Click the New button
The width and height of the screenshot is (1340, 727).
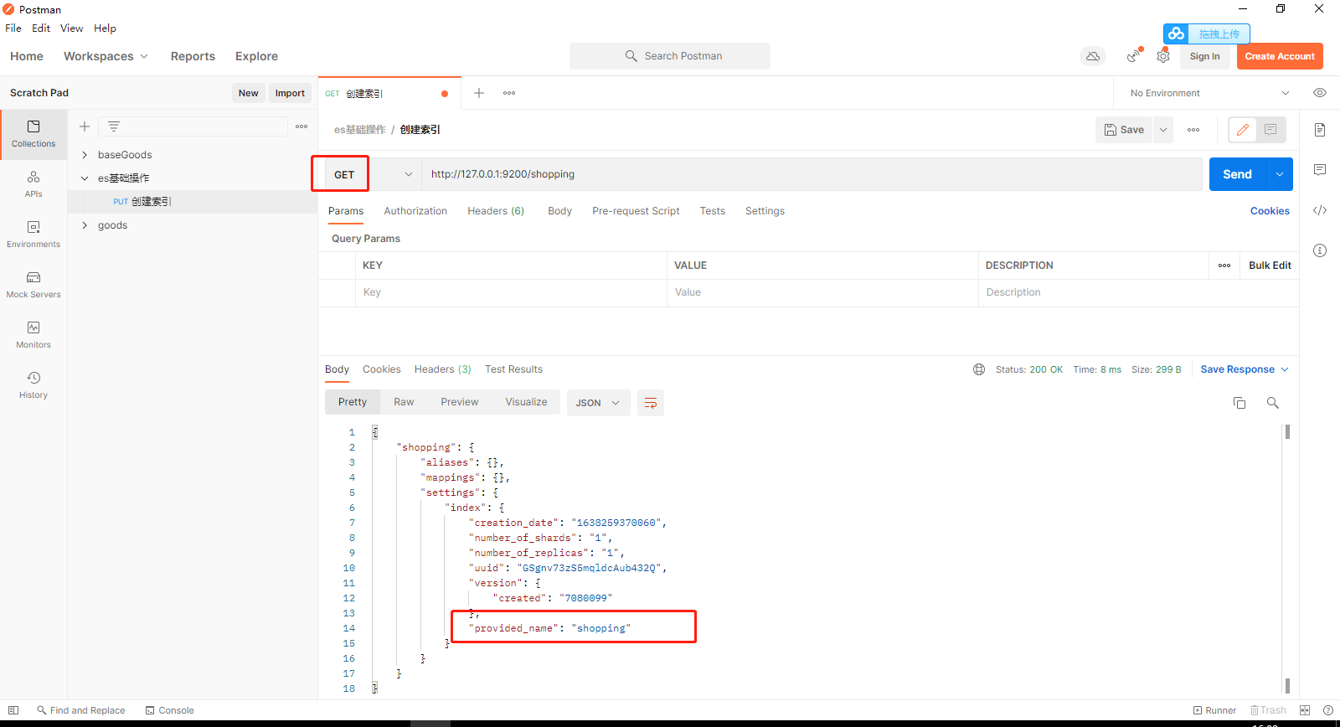point(248,93)
